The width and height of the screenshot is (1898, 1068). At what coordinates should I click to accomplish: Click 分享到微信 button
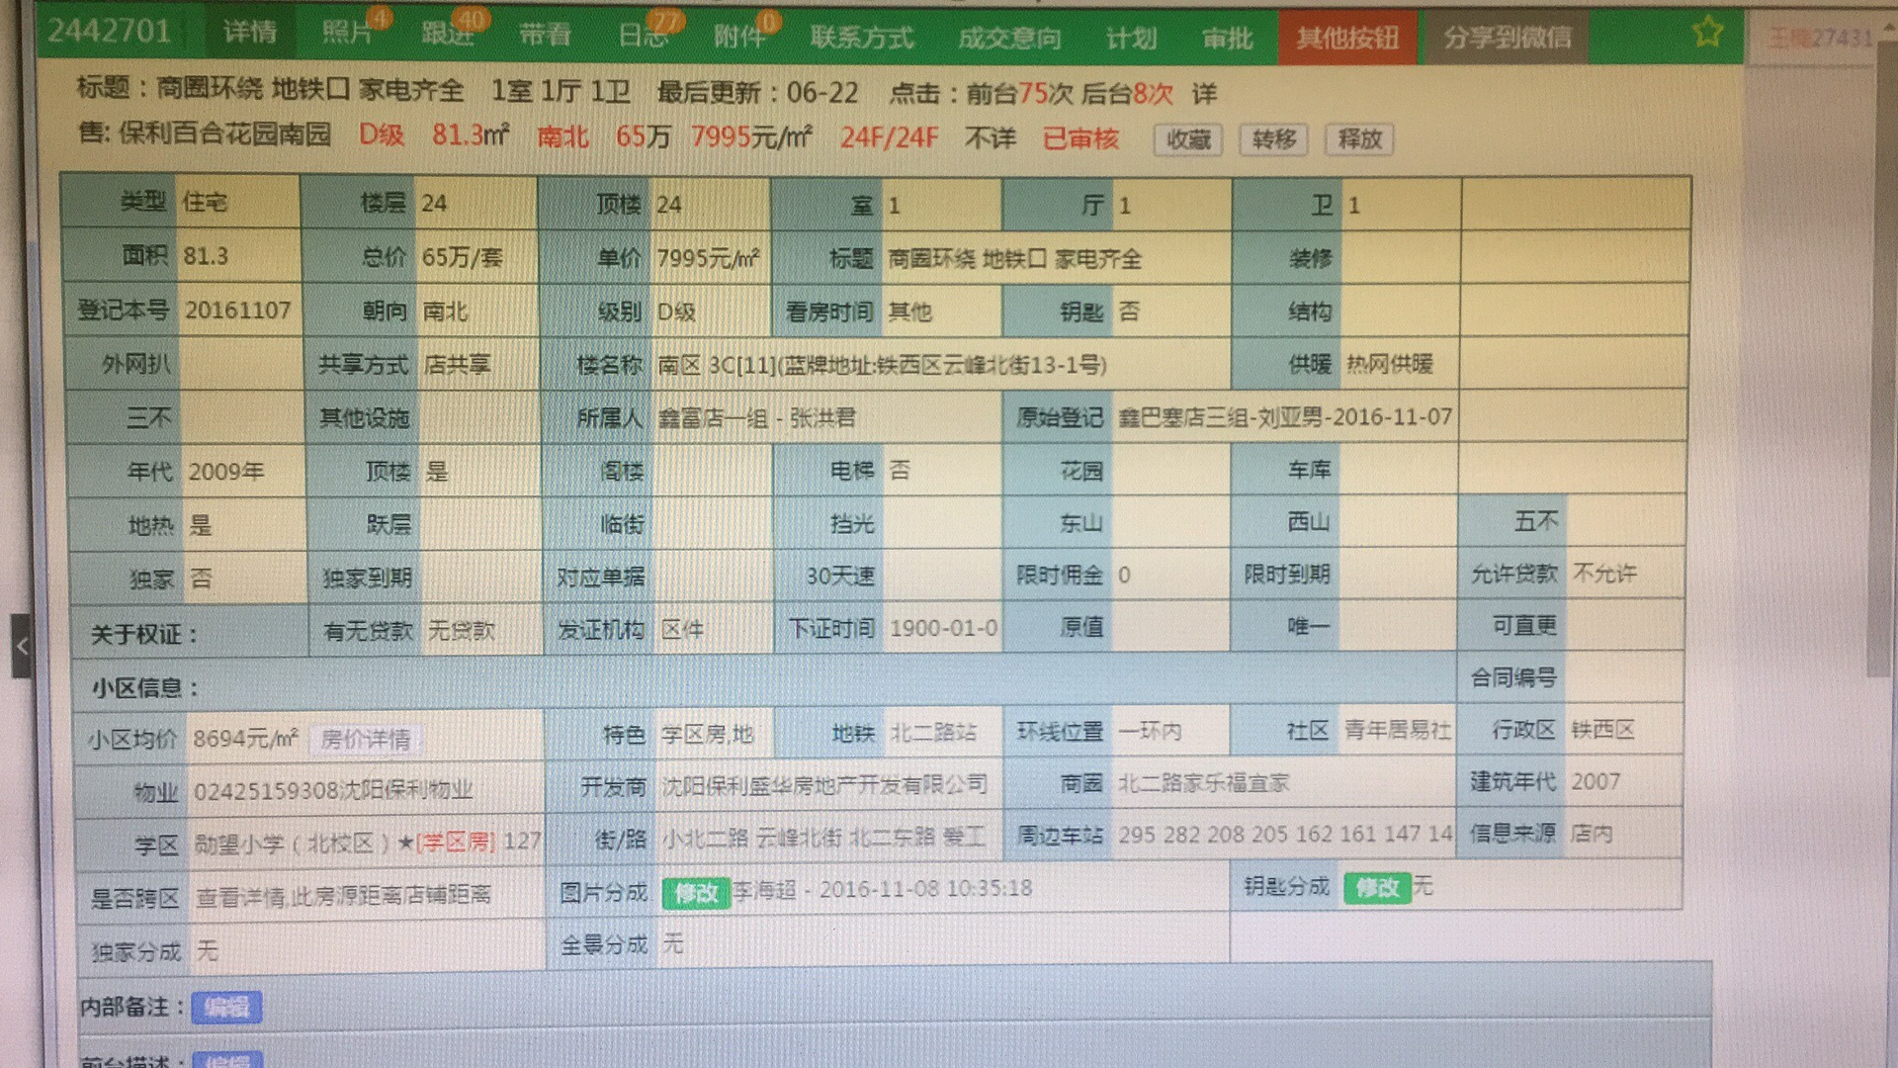1506,39
